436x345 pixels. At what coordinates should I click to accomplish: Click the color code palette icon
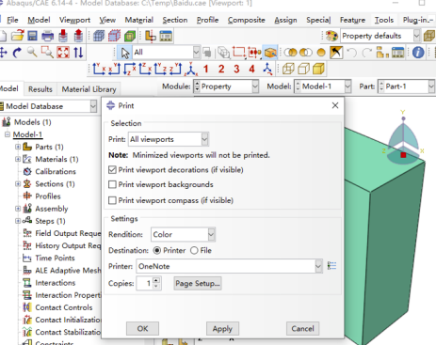pyautogui.click(x=331, y=36)
